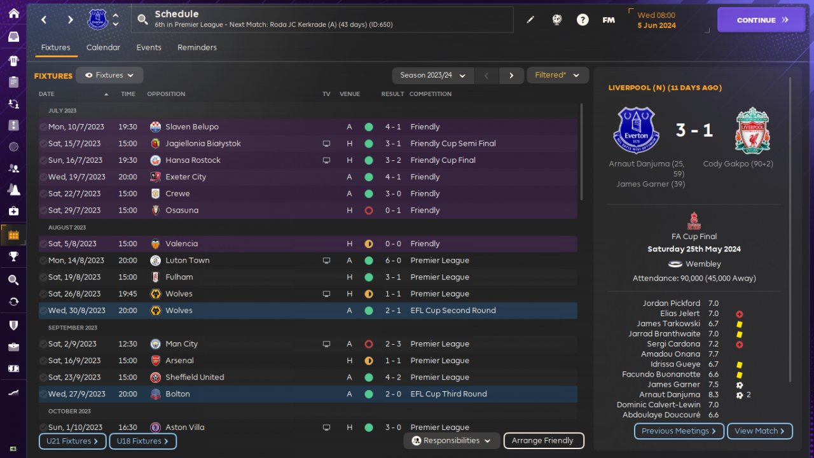Click the fixtures list vertical scrollbar
The image size is (814, 458).
[581, 153]
